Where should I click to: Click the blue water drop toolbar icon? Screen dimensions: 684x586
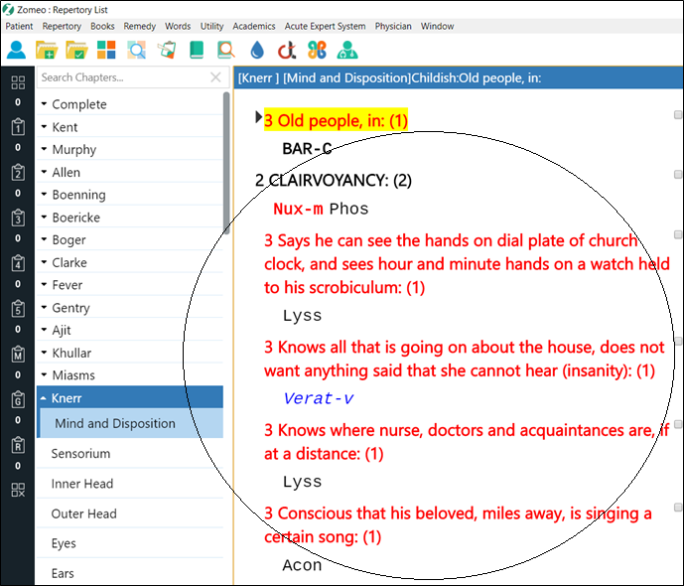(x=258, y=50)
